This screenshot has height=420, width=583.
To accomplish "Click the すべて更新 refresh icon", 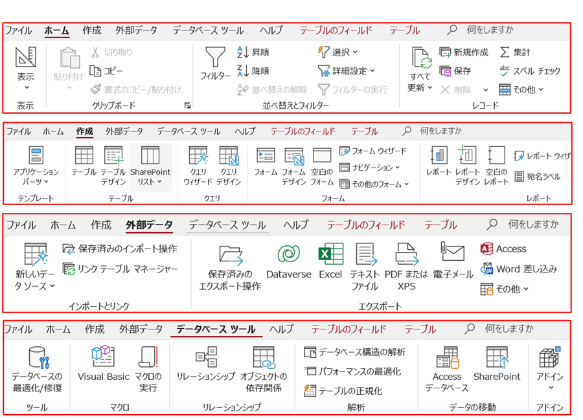I will coord(421,59).
